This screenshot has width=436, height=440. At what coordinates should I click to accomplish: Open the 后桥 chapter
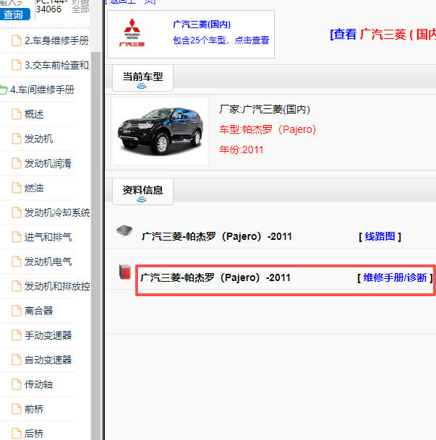pos(34,433)
